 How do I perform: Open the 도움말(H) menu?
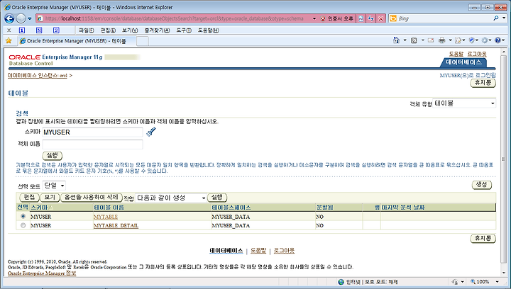pos(208,30)
